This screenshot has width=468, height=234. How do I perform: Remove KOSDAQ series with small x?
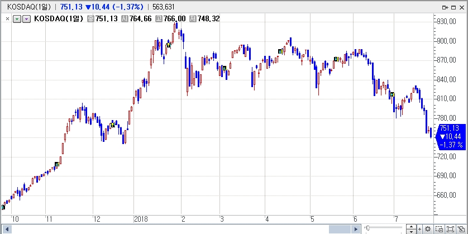(7, 18)
